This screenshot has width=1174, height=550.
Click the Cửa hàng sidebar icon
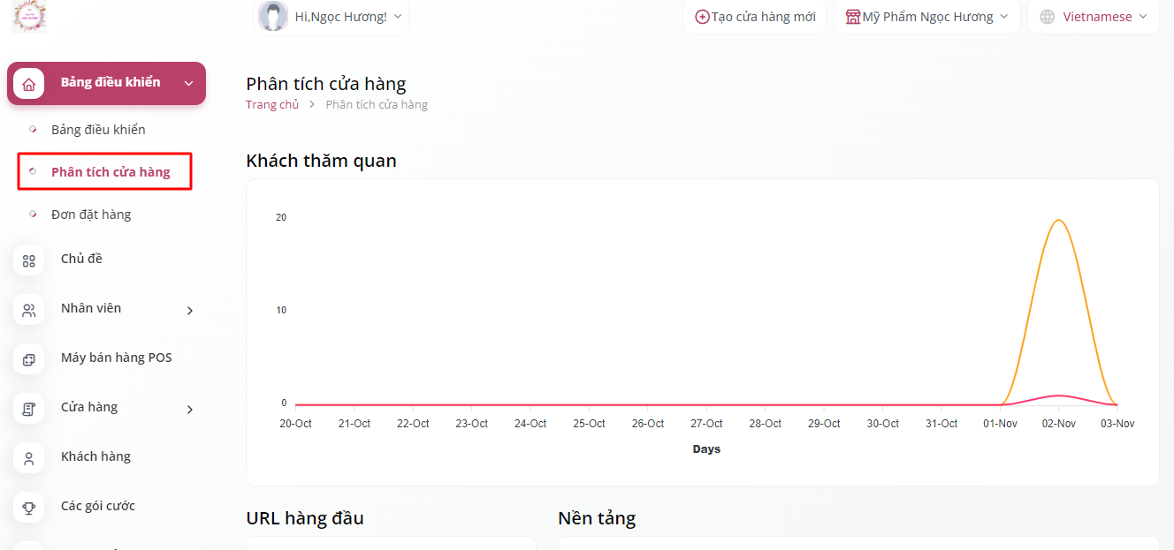pos(29,409)
